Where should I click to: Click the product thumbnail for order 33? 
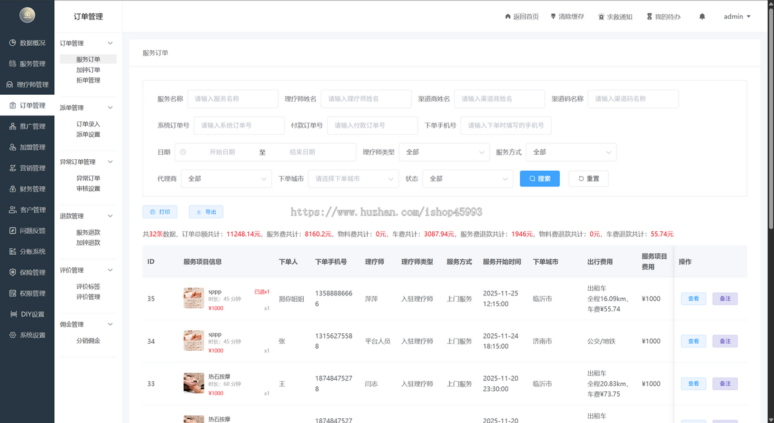193,383
